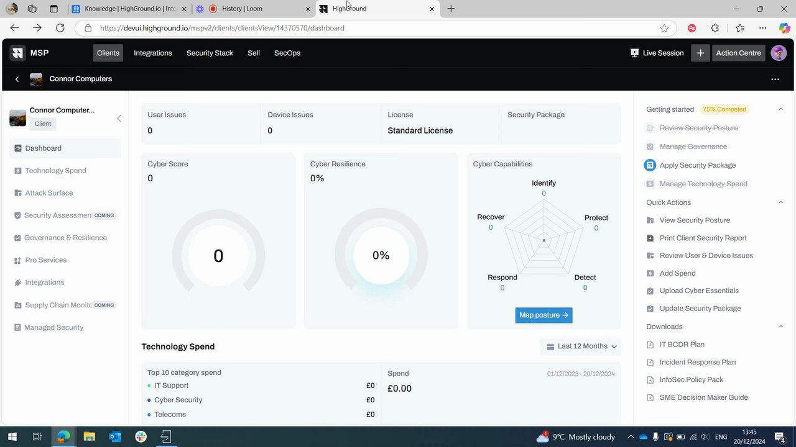Open the Windows notification center icon
The width and height of the screenshot is (796, 447).
779,436
